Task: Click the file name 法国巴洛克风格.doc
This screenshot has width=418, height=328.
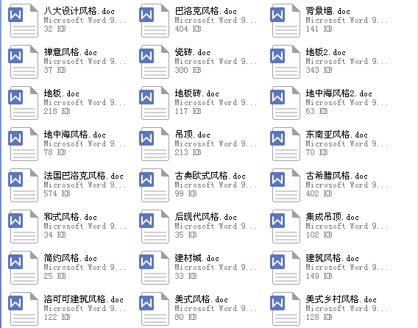Action: pyautogui.click(x=84, y=176)
